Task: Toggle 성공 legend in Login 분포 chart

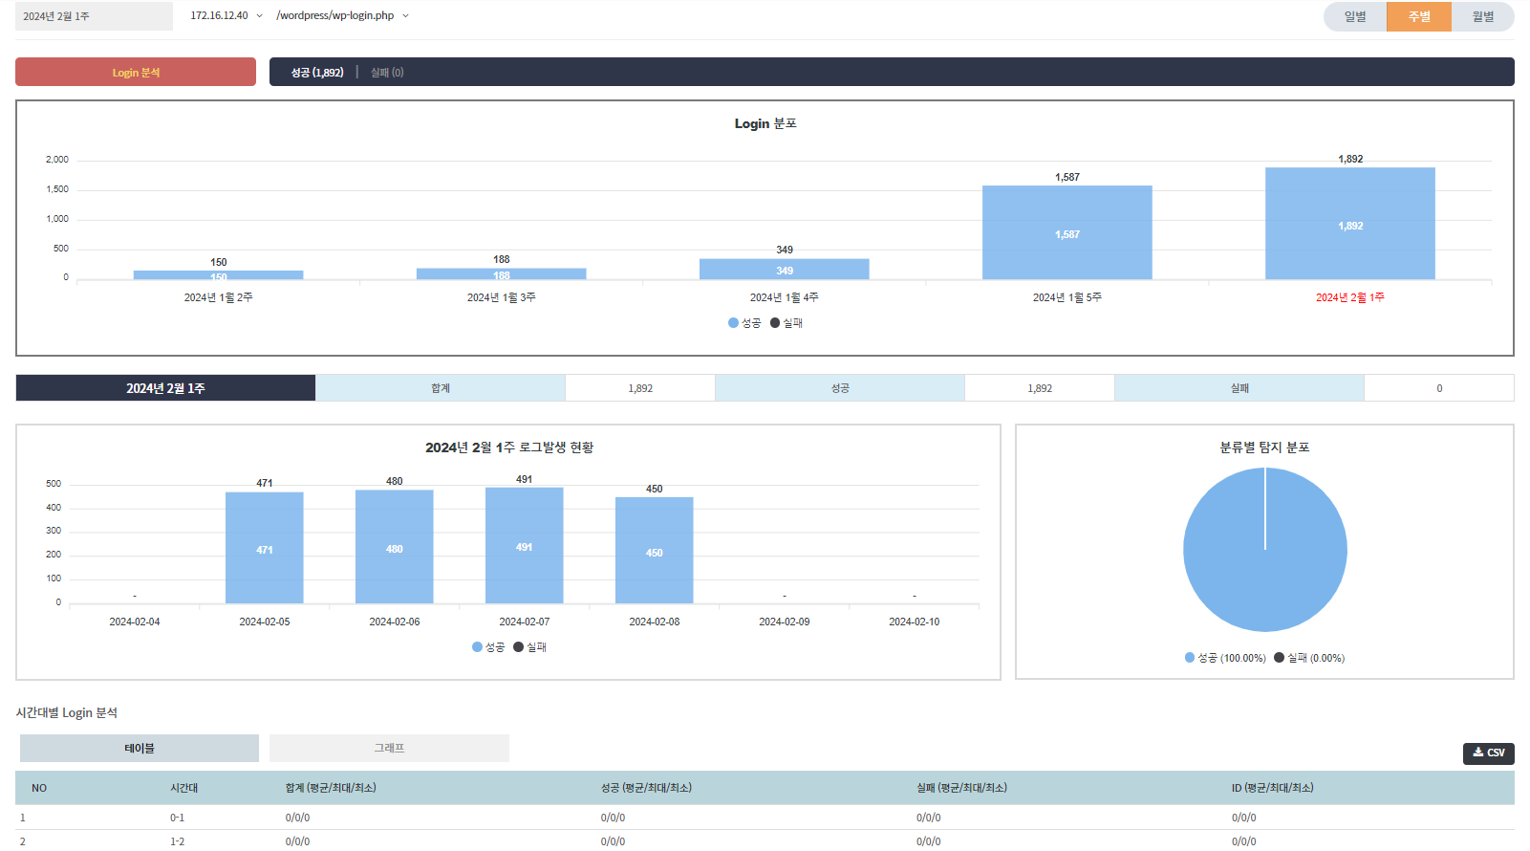Action: coord(744,323)
